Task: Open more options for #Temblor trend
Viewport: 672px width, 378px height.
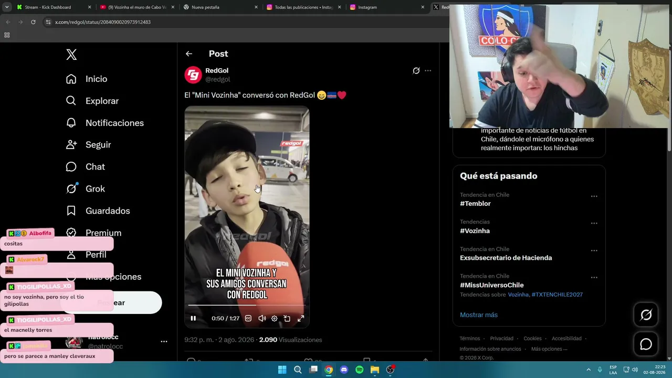Action: [594, 196]
